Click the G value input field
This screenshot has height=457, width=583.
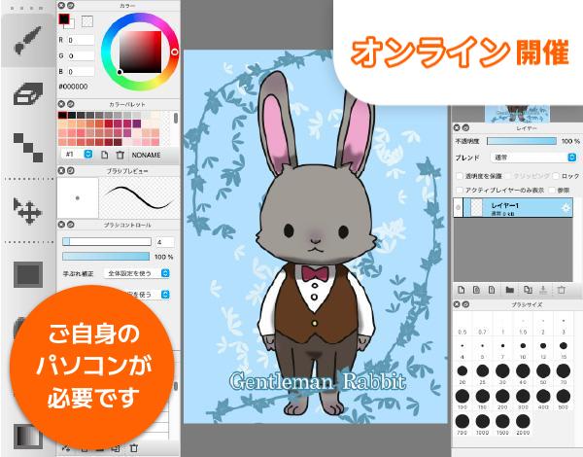pyautogui.click(x=81, y=55)
